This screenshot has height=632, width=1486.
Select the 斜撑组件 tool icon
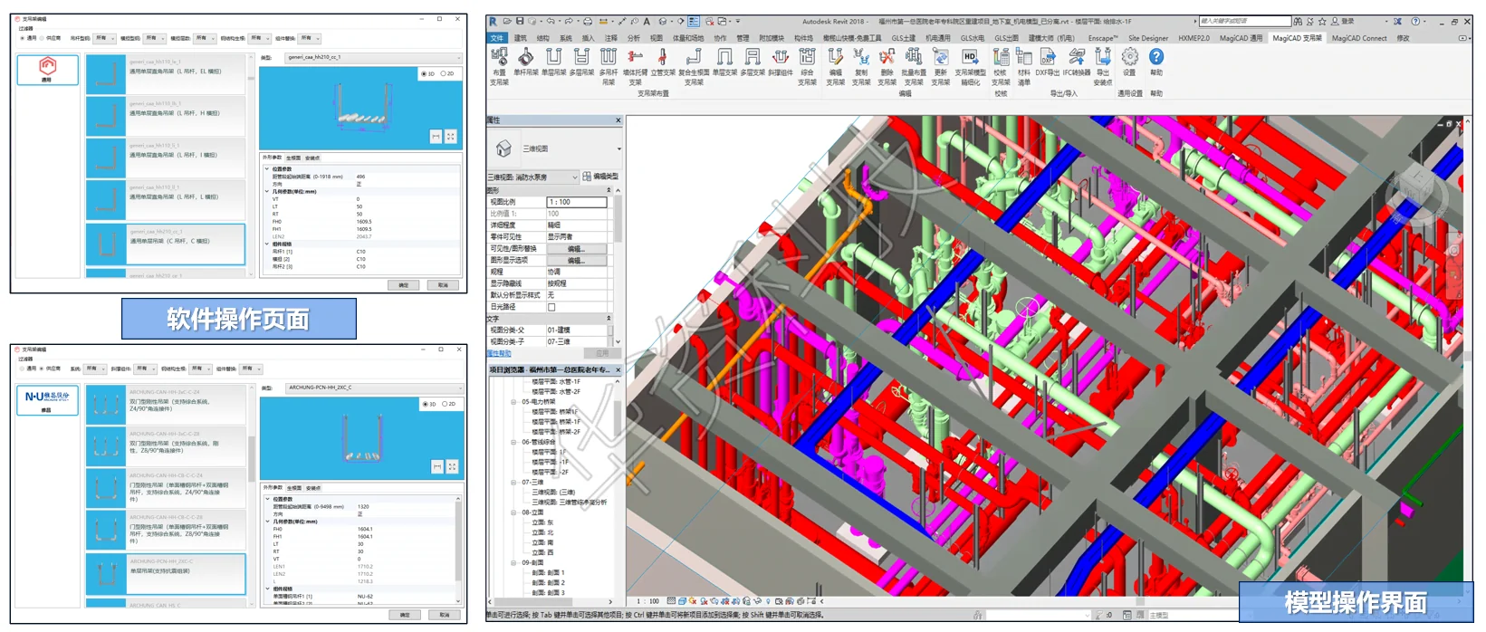[780, 58]
